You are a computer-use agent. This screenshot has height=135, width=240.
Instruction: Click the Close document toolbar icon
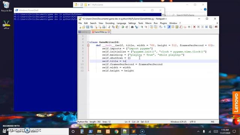pyautogui.click(x=96, y=27)
